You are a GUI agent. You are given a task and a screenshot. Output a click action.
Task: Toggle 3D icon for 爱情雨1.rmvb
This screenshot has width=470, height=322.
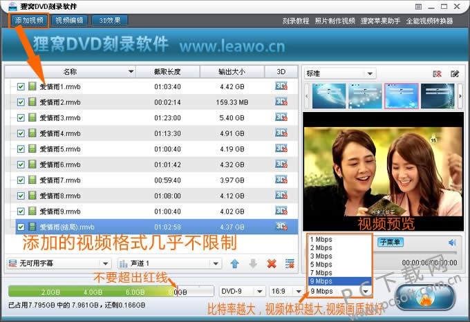pyautogui.click(x=281, y=86)
